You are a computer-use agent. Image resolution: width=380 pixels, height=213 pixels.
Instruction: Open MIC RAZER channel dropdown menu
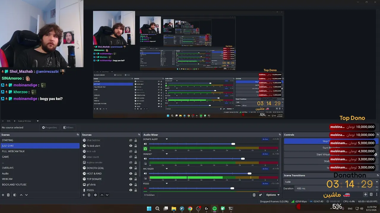tap(167, 169)
